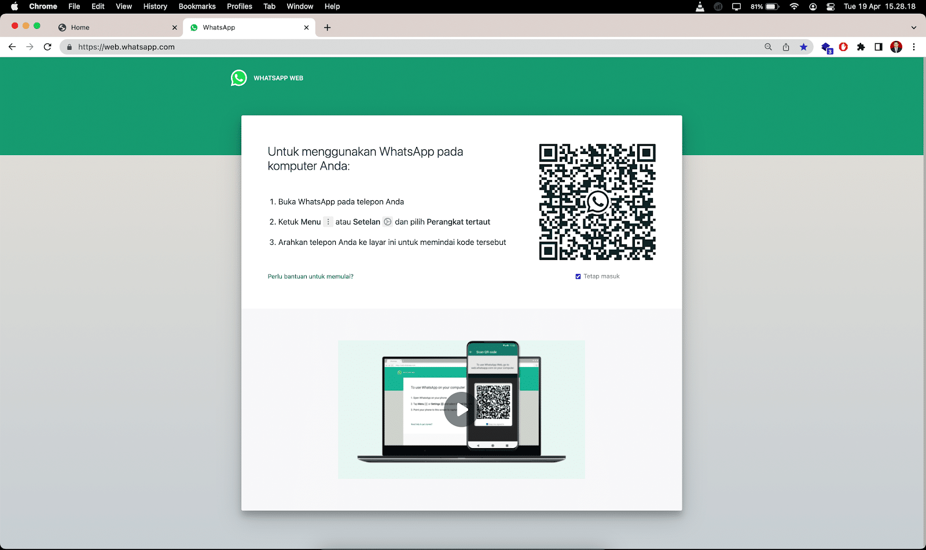926x550 pixels.
Task: Click the WhatsApp QR code
Action: tap(597, 202)
